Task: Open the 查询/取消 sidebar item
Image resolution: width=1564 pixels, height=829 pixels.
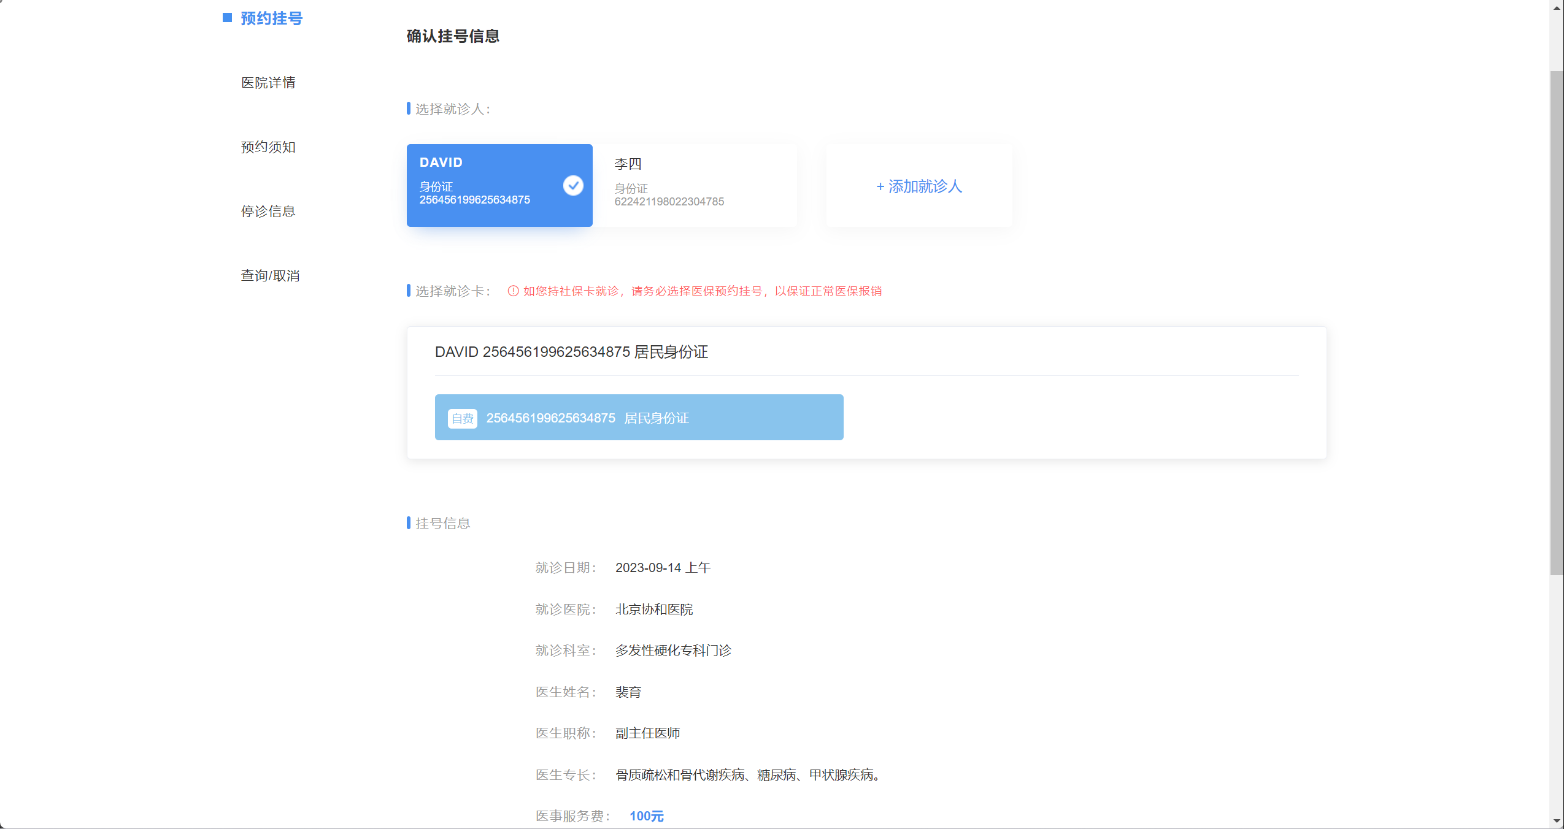Action: coord(270,276)
